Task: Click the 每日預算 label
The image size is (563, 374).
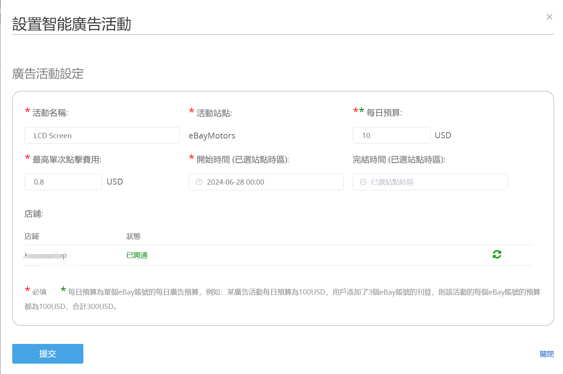Action: coord(384,113)
